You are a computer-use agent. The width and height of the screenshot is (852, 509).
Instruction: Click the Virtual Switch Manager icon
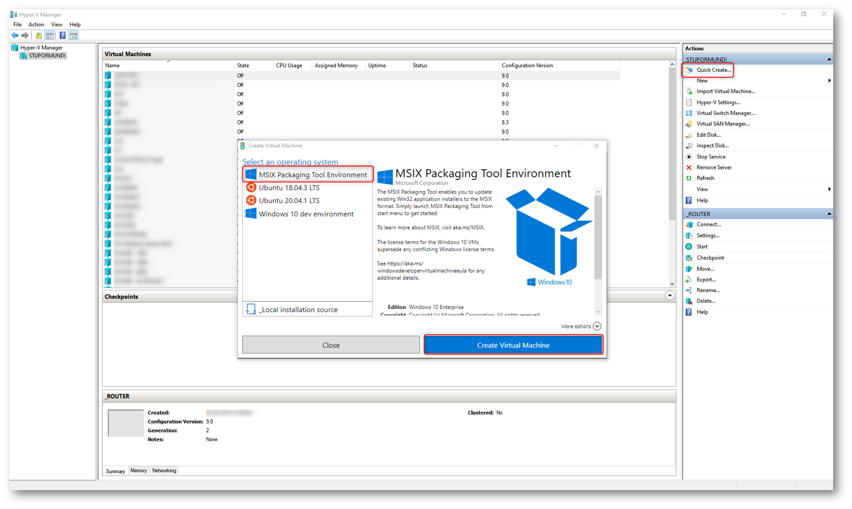click(x=689, y=113)
